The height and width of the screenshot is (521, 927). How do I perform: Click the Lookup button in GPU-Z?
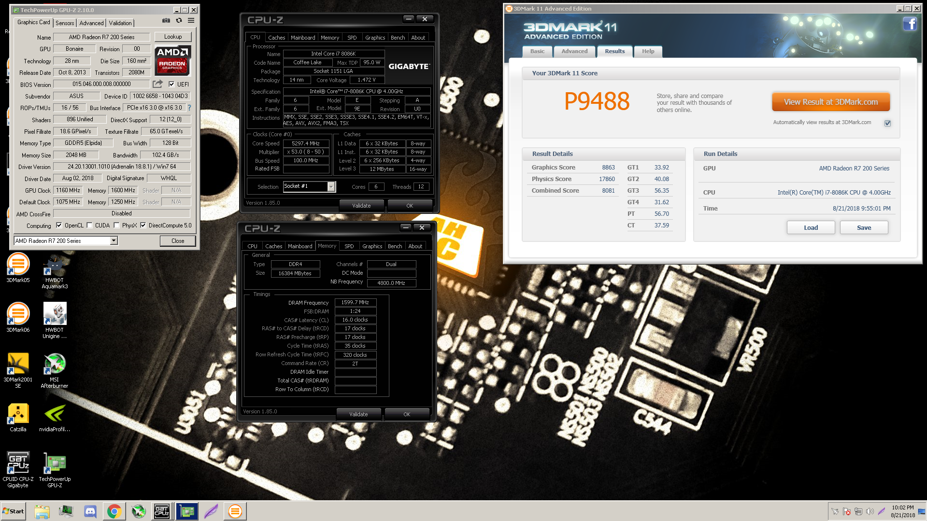[x=173, y=37]
